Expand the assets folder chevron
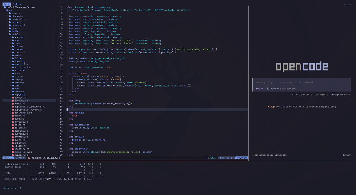Screen dimensions: 356x195 click(8, 13)
